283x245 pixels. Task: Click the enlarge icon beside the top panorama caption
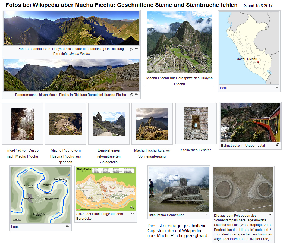(137, 48)
